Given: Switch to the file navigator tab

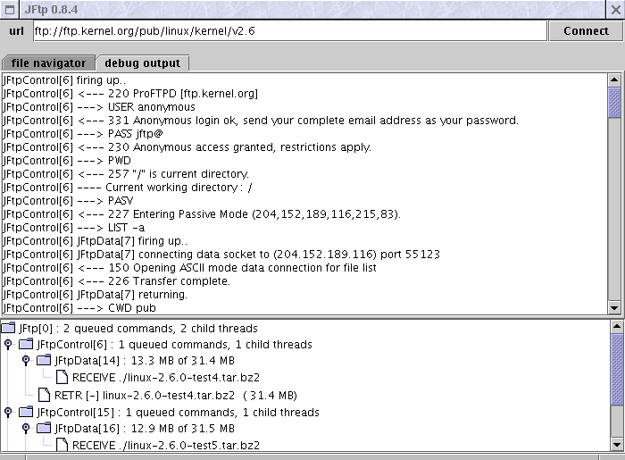Looking at the screenshot, I should 48,63.
